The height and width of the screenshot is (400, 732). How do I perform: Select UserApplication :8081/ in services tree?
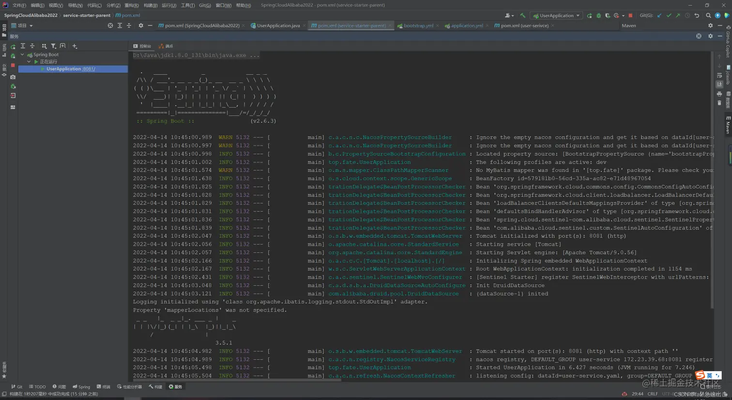(73, 69)
